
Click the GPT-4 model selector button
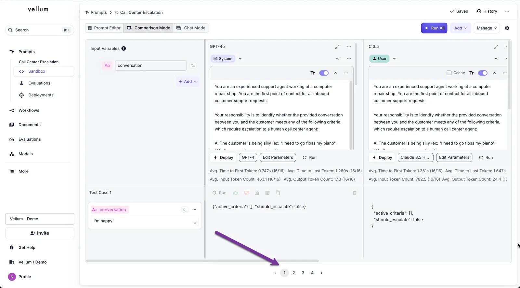248,158
